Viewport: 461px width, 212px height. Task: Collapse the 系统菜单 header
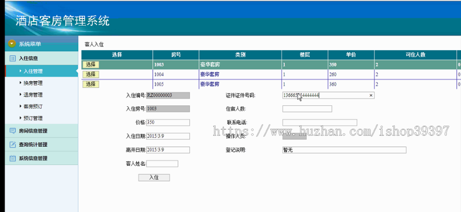coord(41,44)
